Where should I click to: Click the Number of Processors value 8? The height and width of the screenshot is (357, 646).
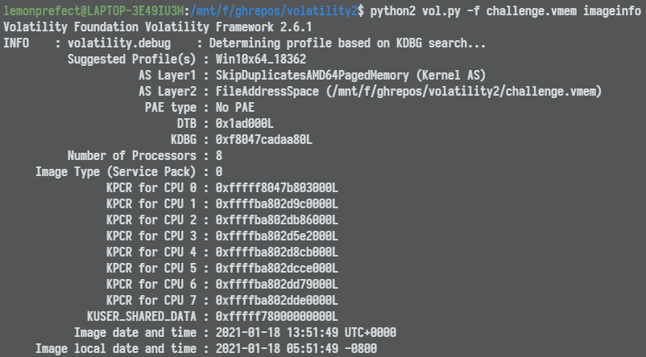tap(219, 155)
